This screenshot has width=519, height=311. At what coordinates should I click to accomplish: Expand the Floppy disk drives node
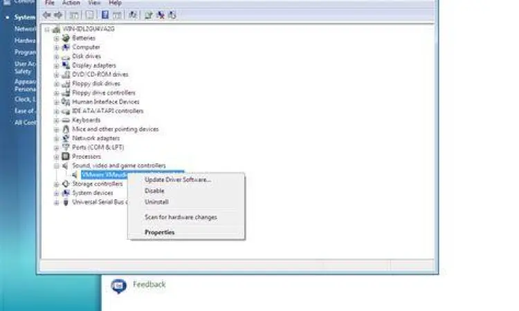pos(56,84)
